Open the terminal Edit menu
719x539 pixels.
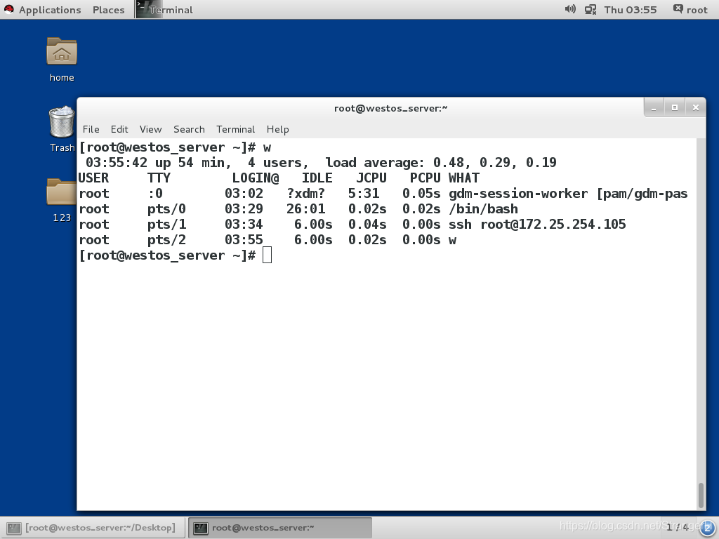point(119,129)
